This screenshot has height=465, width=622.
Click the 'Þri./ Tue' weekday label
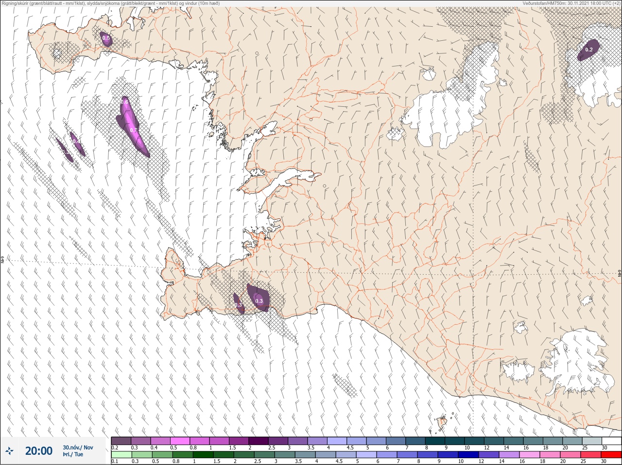pos(73,455)
